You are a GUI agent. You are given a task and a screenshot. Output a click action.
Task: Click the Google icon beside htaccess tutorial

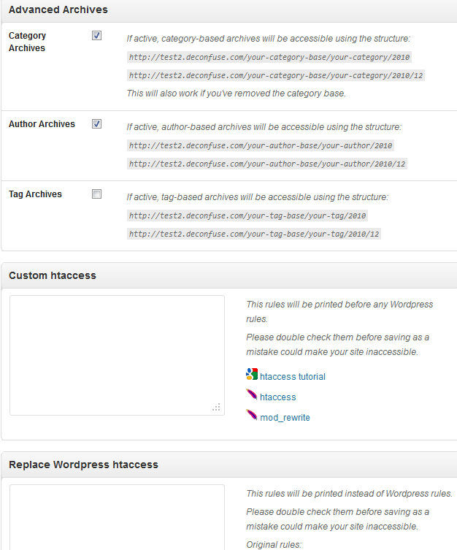coord(252,374)
